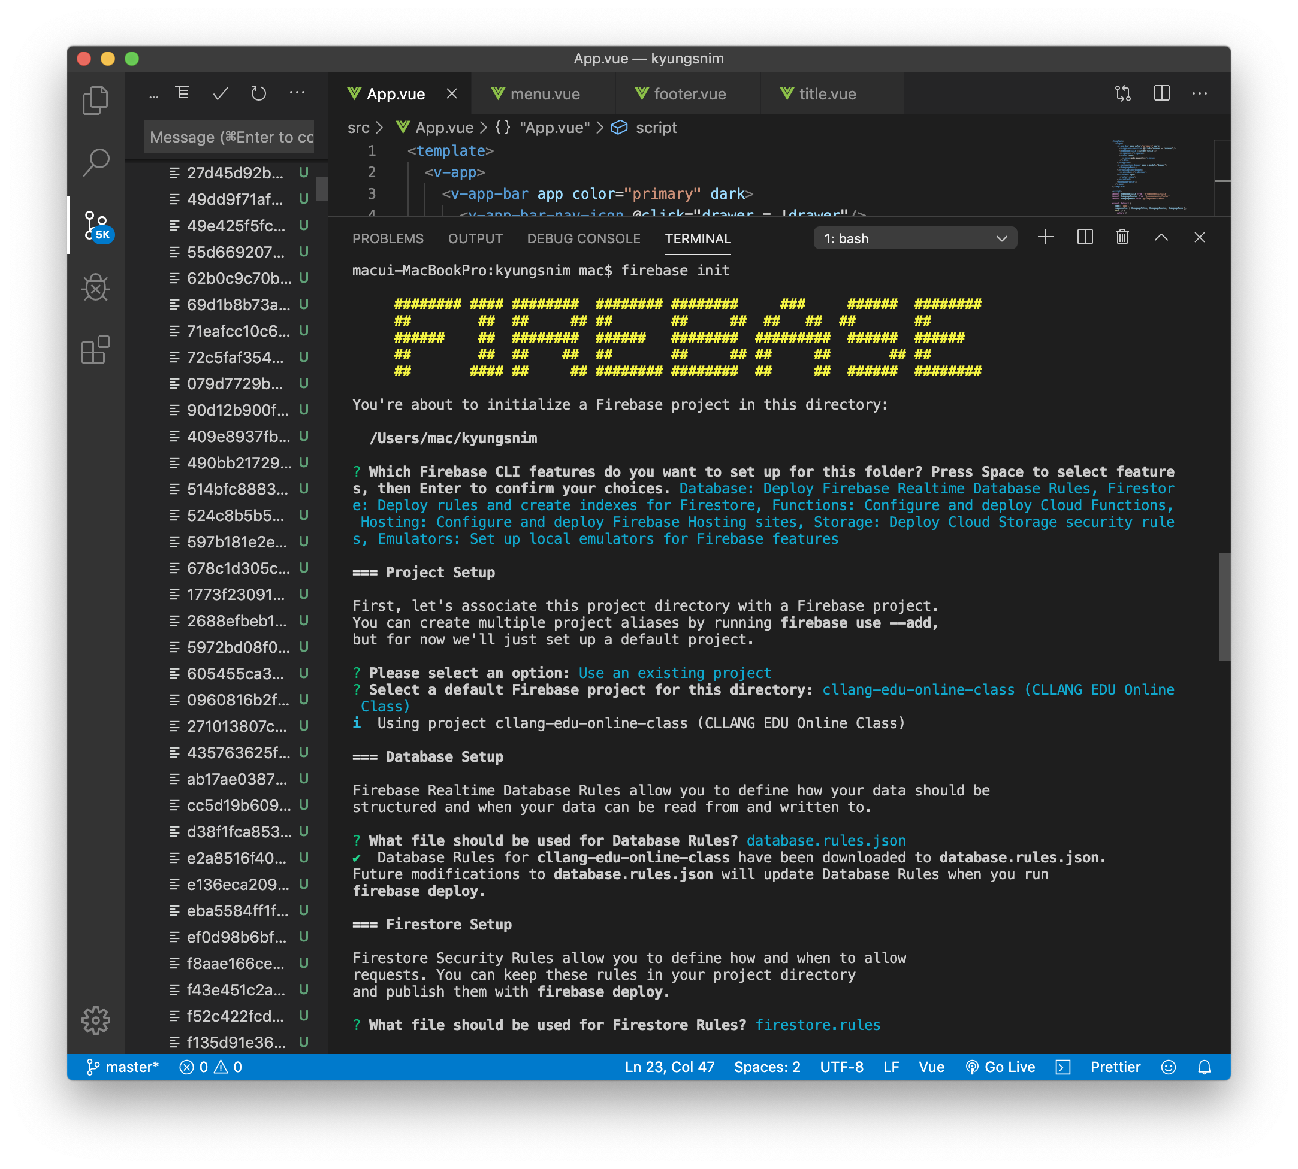Open editor more actions ellipsis

coord(1199,94)
